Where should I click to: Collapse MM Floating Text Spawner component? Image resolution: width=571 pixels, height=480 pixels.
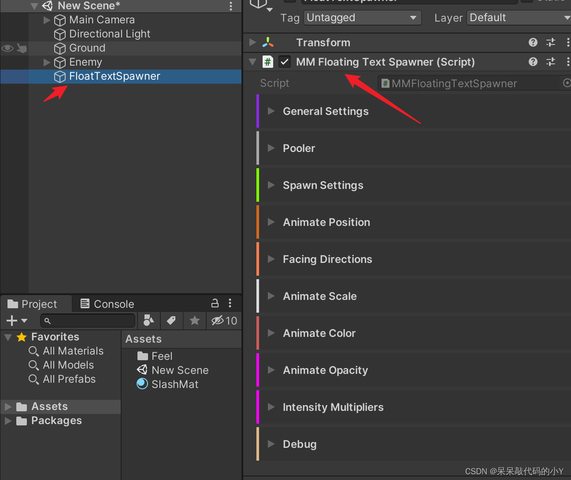[x=252, y=62]
